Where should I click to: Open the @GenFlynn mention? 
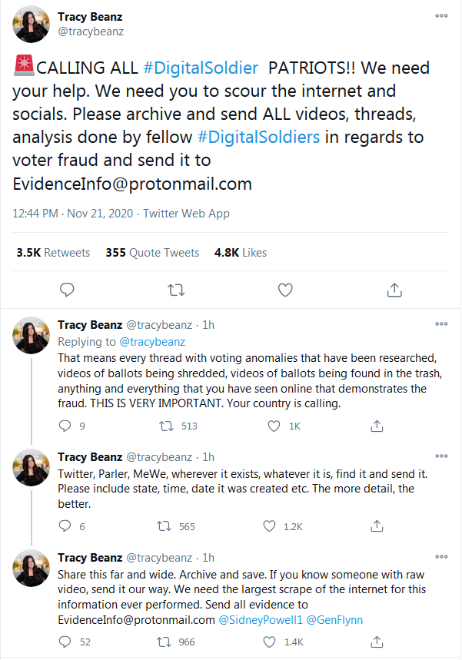(334, 619)
